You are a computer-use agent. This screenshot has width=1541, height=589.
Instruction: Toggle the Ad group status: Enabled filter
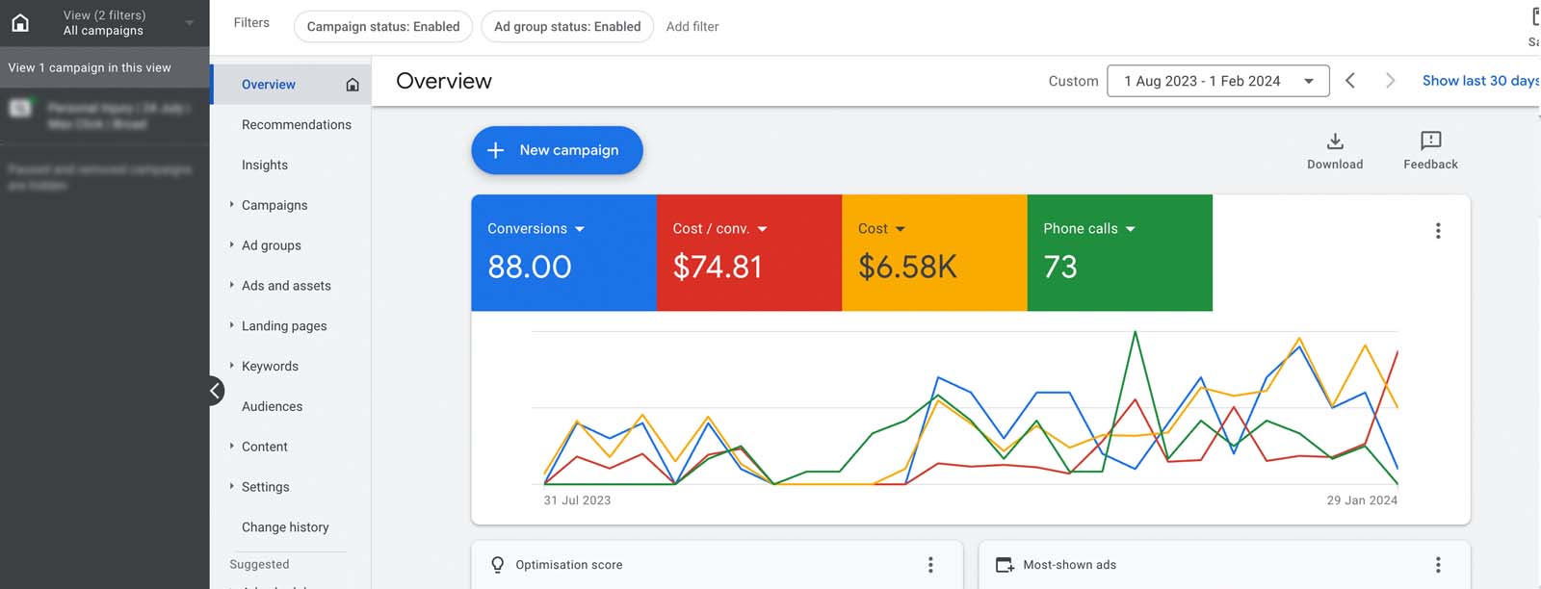(x=567, y=27)
